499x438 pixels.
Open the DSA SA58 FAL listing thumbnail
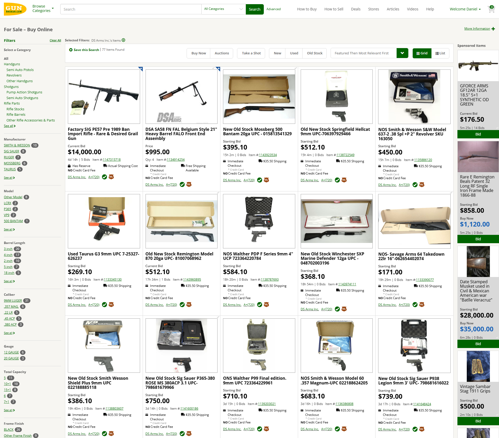(x=181, y=96)
